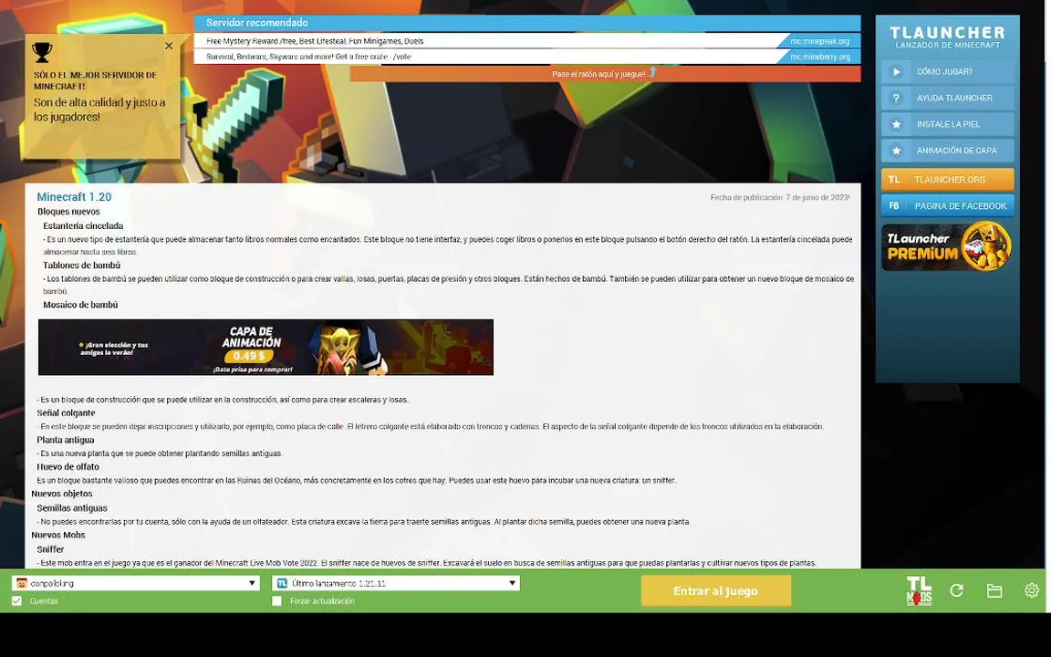Click the 'Señal colgante' heading

(66, 413)
